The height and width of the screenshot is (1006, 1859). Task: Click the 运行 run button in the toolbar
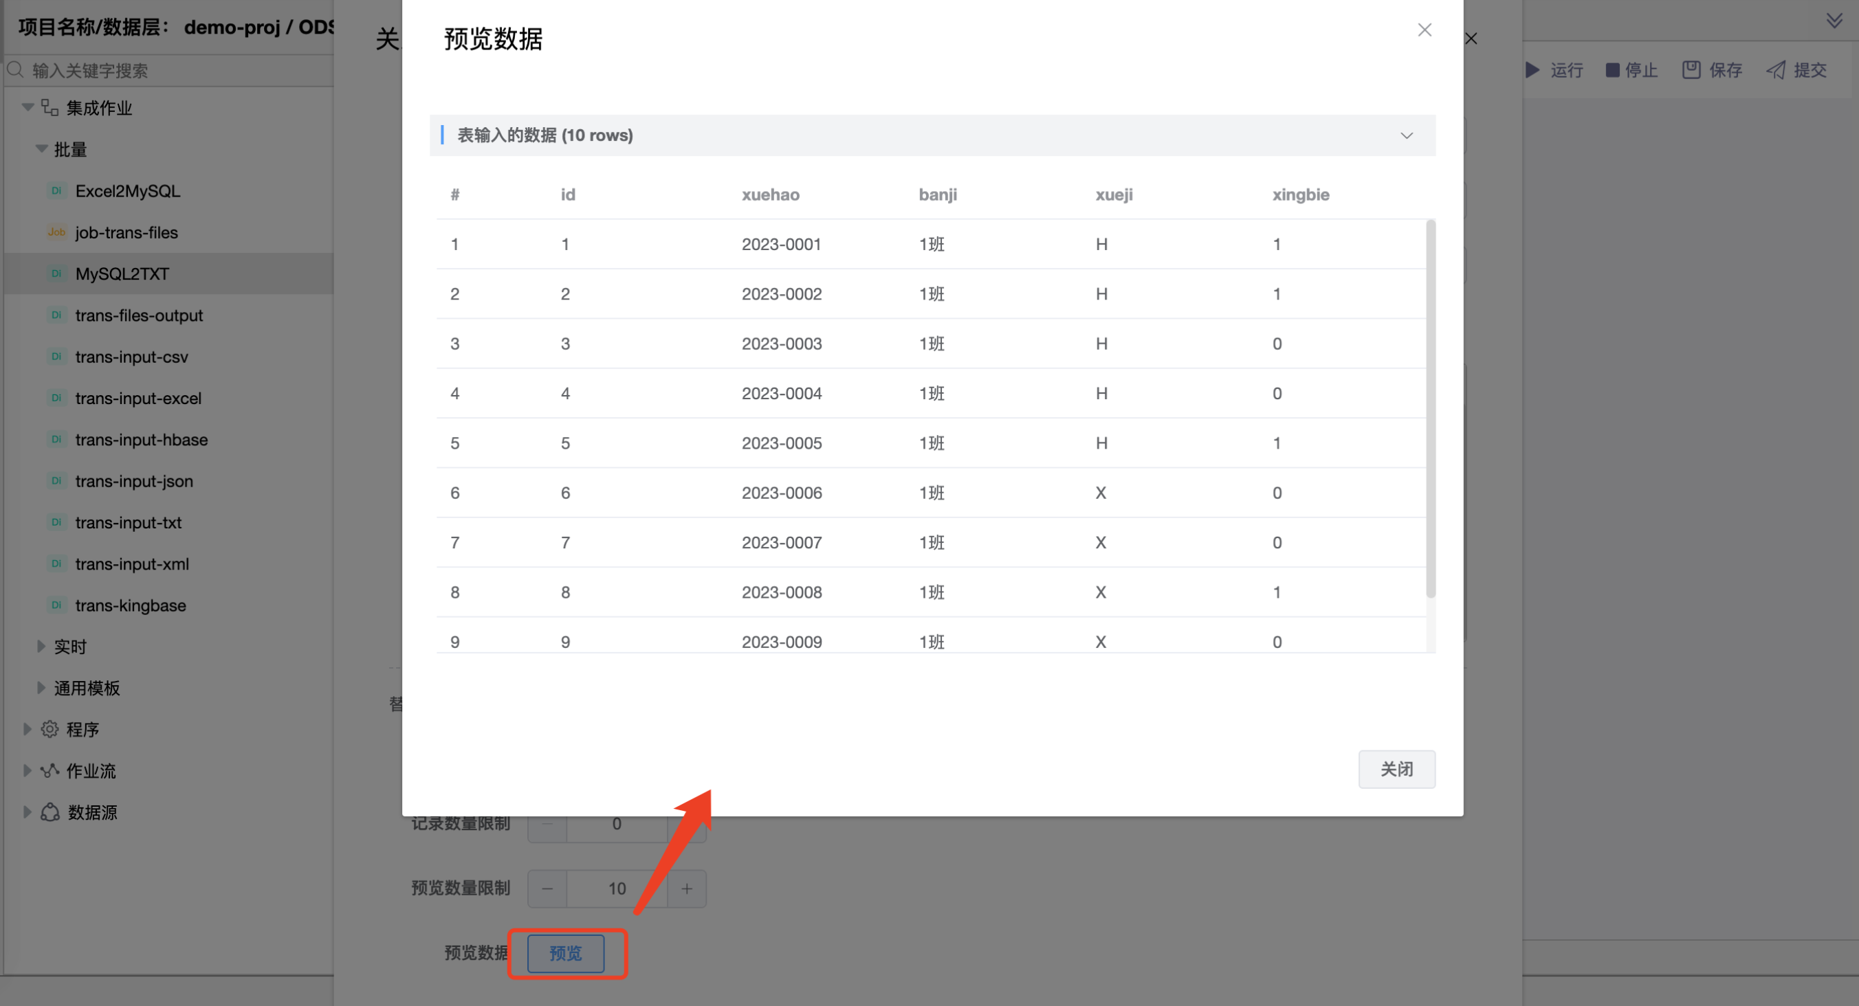(x=1554, y=70)
